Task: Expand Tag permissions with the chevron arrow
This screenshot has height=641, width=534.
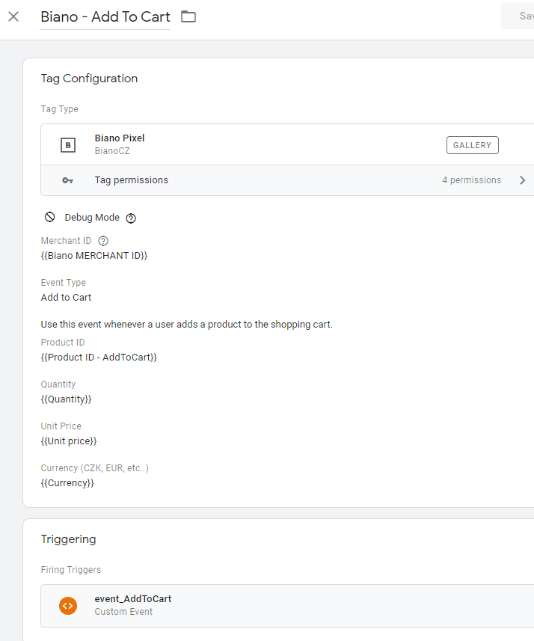Action: [x=522, y=180]
